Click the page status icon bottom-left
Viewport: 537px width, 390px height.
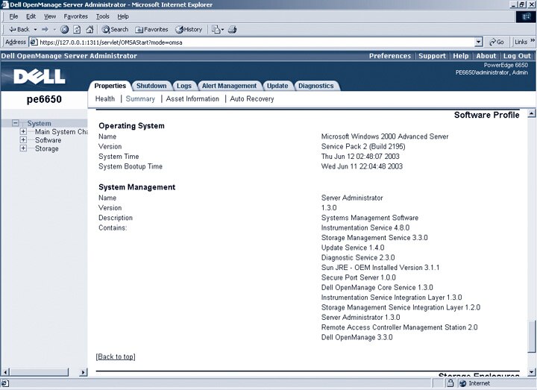5,383
